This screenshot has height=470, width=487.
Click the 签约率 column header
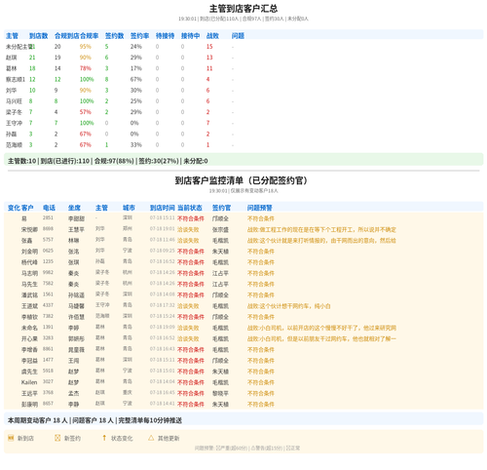pyautogui.click(x=139, y=36)
